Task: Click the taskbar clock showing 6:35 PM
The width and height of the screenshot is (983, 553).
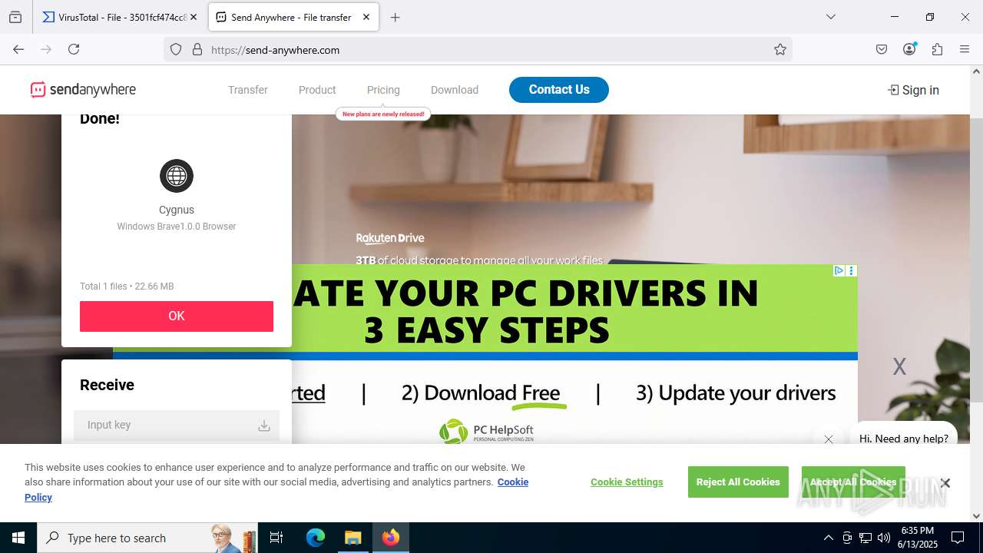Action: pos(918,538)
